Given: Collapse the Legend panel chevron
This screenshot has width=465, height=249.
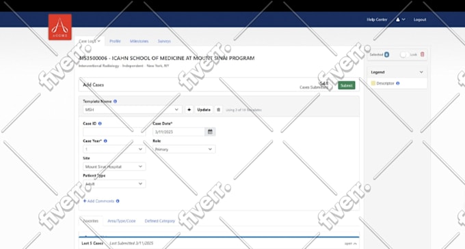Looking at the screenshot, I should tap(421, 72).
